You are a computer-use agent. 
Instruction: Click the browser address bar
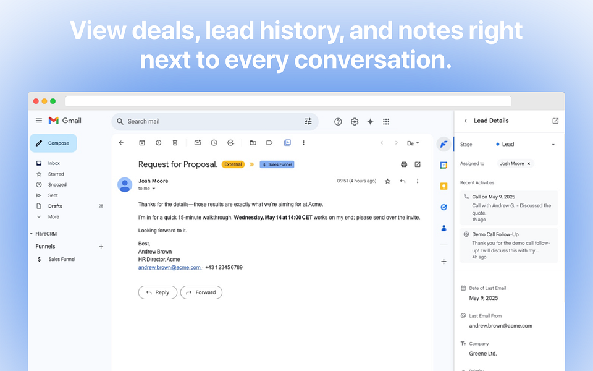pyautogui.click(x=288, y=101)
